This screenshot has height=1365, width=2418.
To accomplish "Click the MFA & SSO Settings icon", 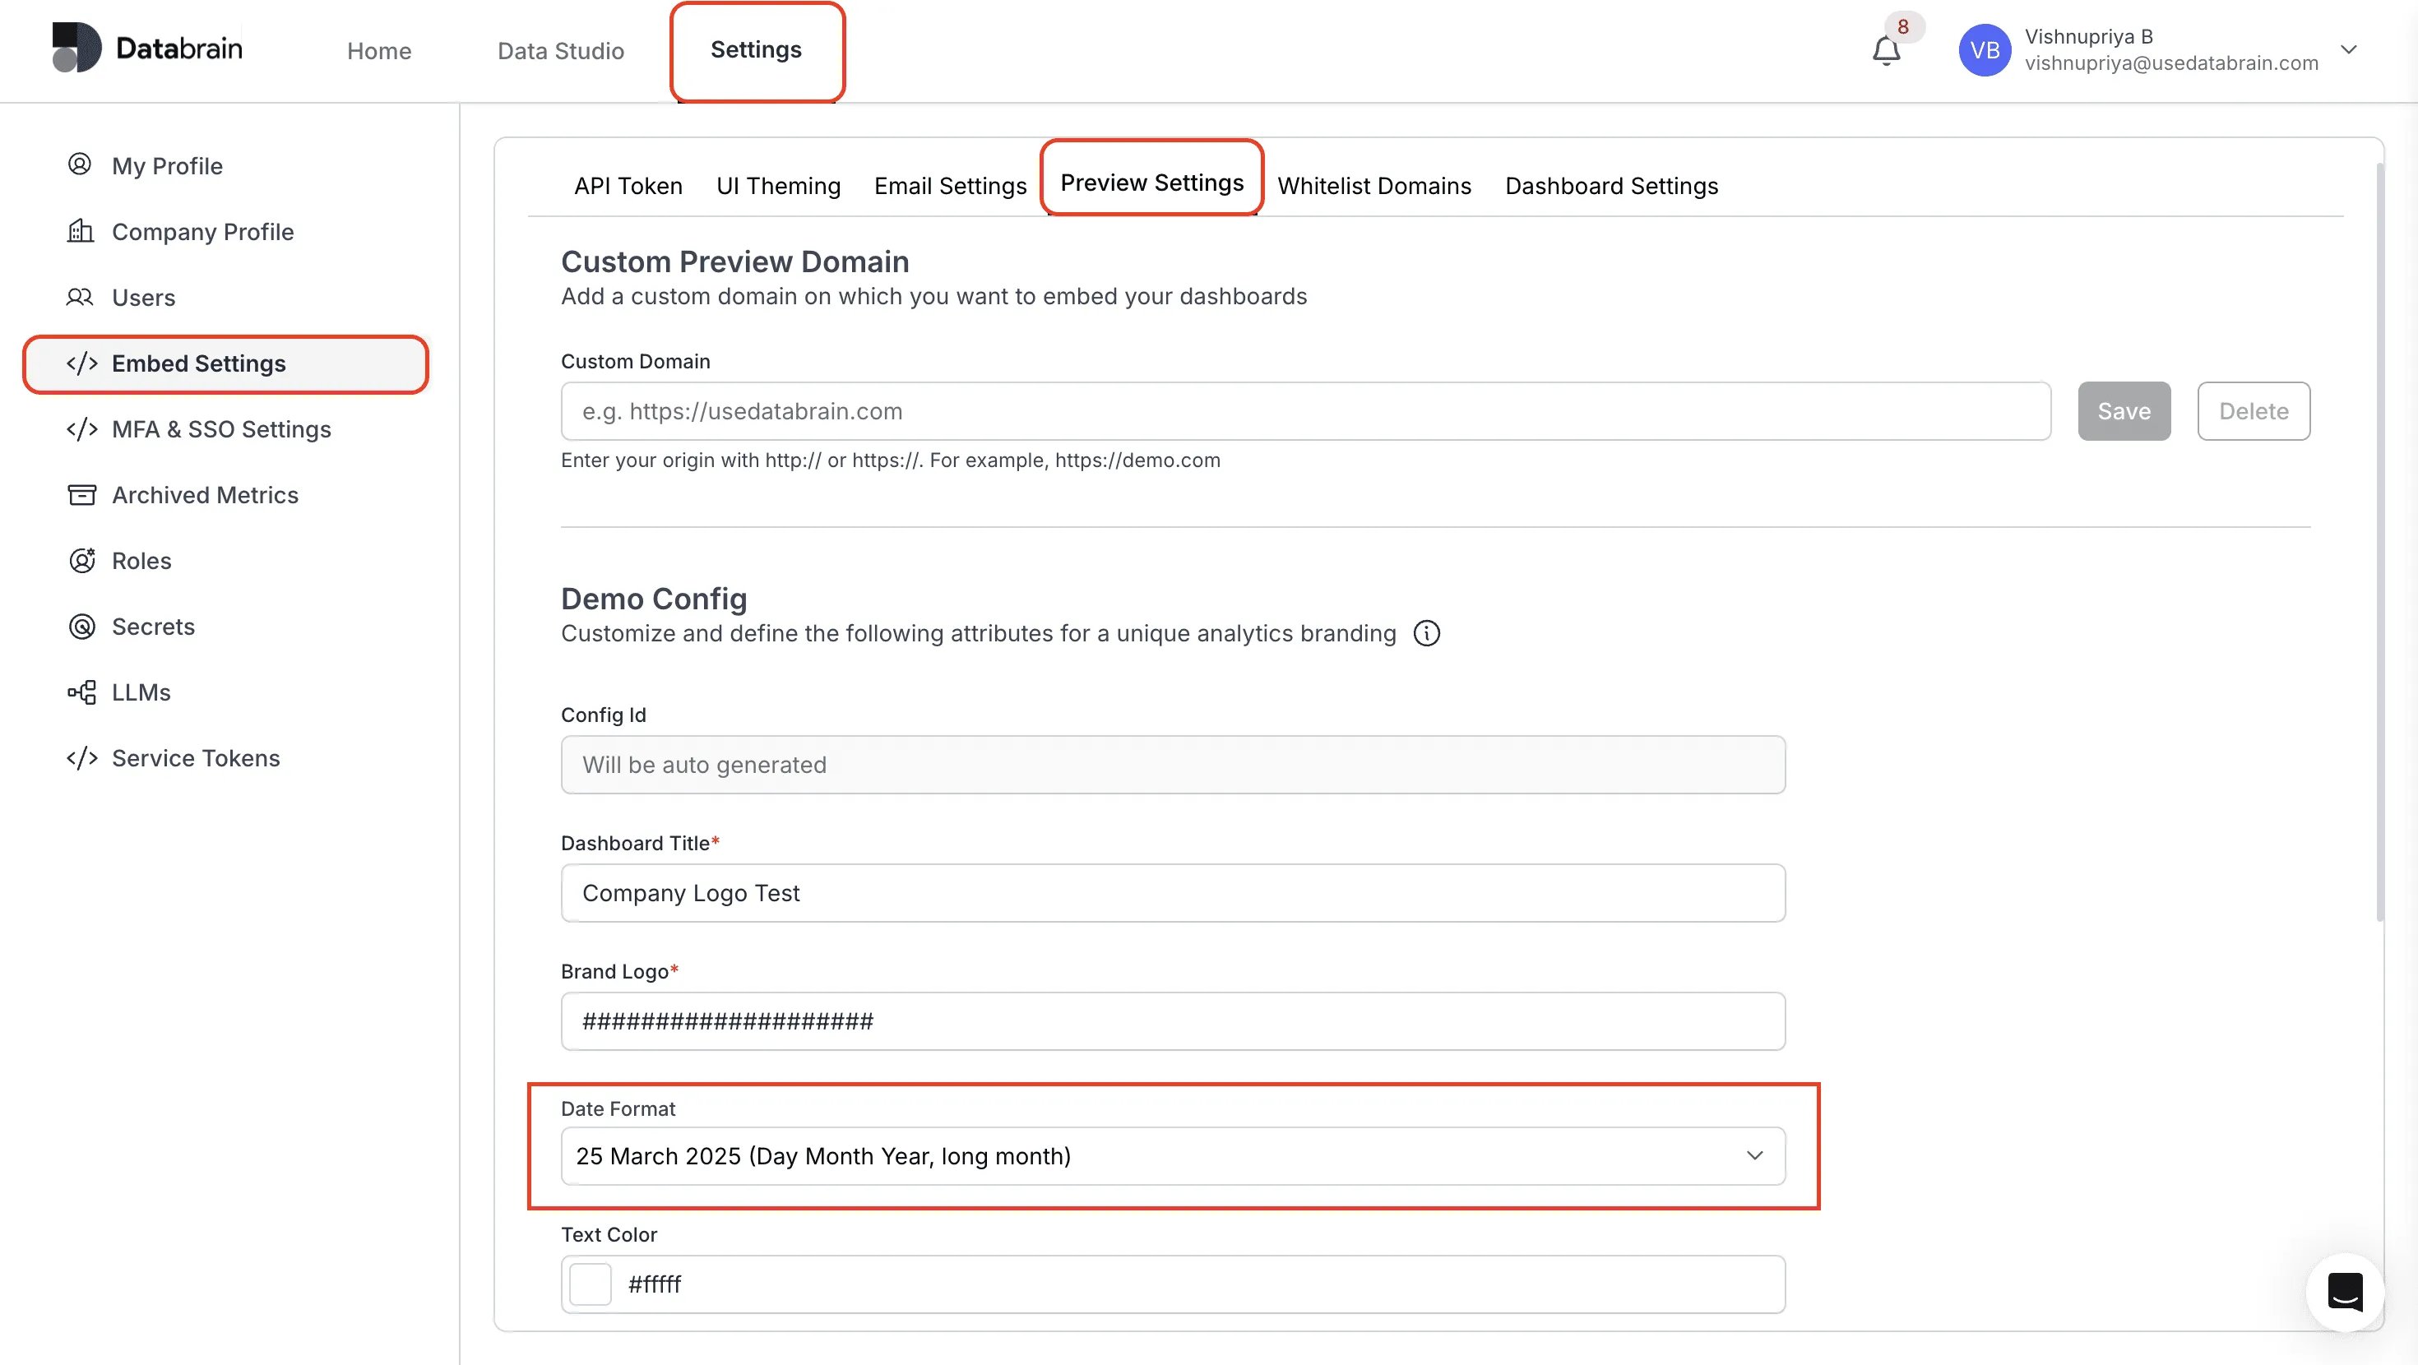I will (81, 429).
